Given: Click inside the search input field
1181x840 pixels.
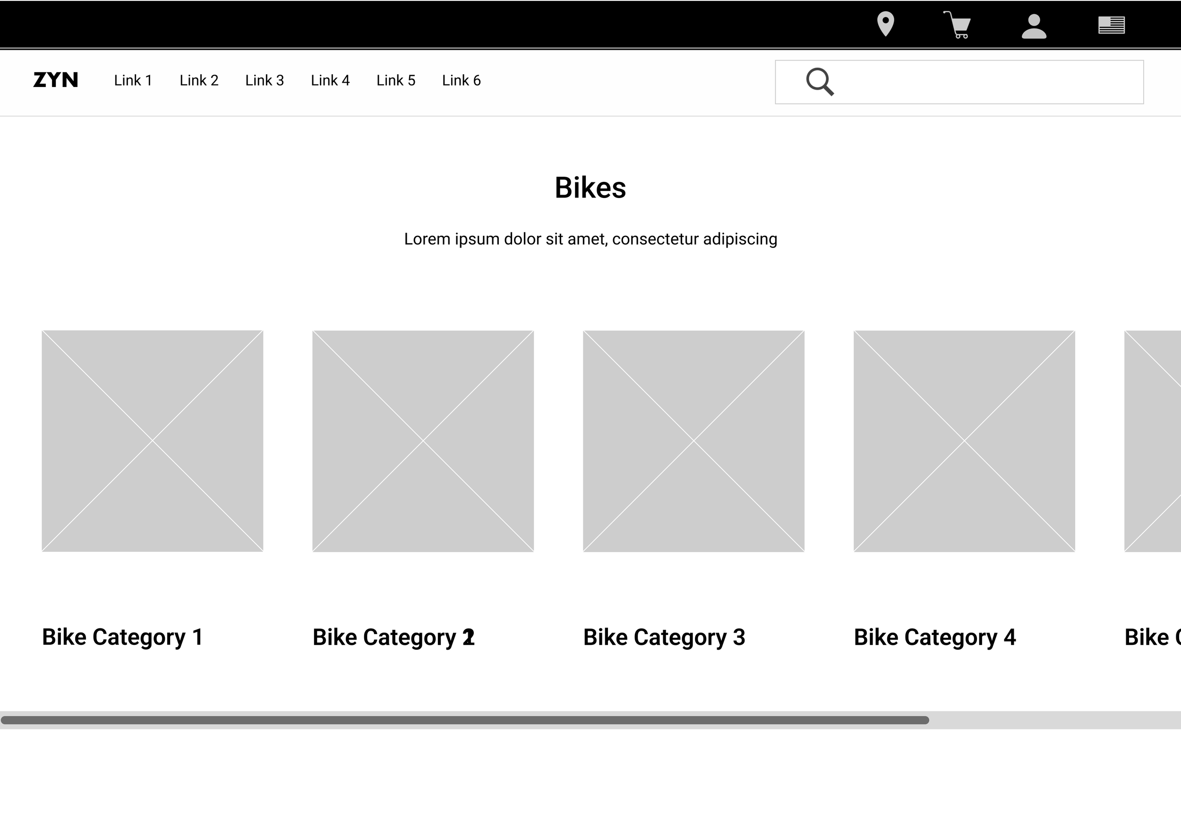Looking at the screenshot, I should (x=983, y=82).
